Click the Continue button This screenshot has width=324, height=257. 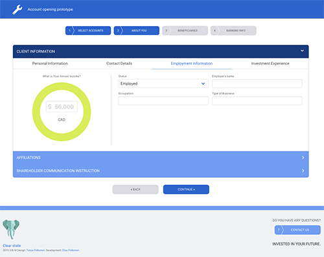coord(186,190)
